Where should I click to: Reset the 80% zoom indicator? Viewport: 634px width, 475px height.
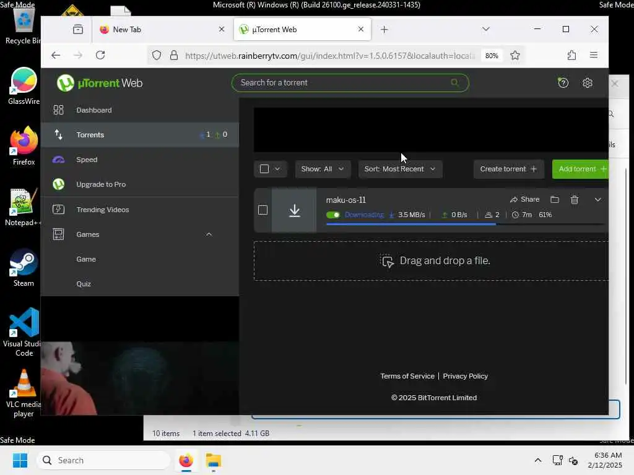tap(492, 56)
